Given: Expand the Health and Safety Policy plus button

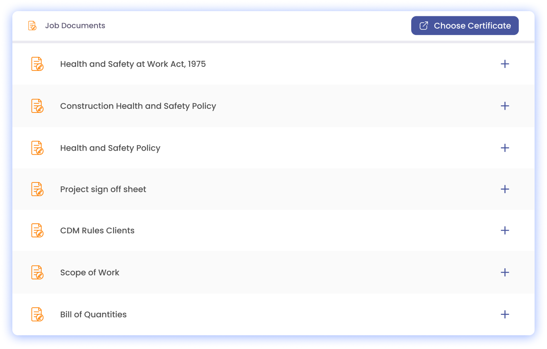Looking at the screenshot, I should [x=505, y=148].
